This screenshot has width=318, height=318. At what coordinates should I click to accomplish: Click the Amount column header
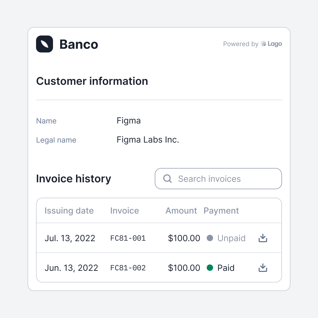tap(181, 211)
